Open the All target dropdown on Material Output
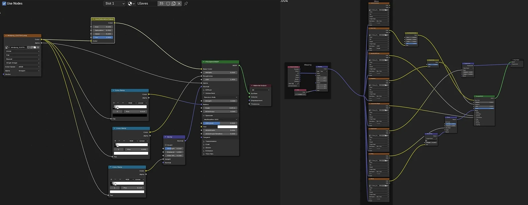The height and width of the screenshot is (205, 528). pos(260,90)
